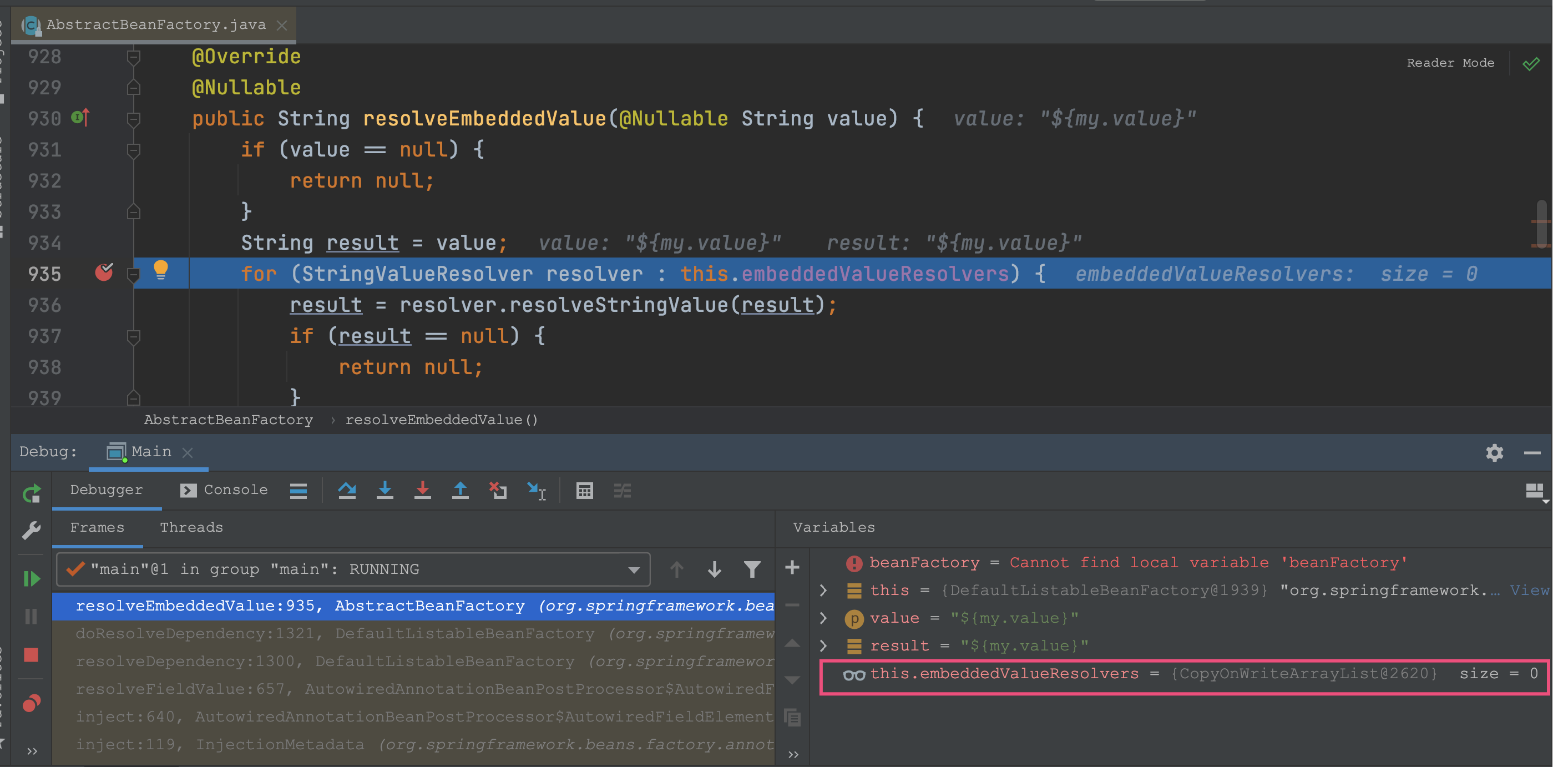Remove watch with the minus icon
The height and width of the screenshot is (767, 1553).
[792, 604]
